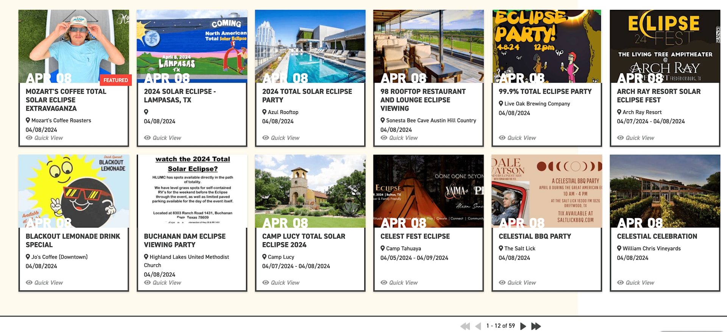Open Camp Lucy Total Solar Eclipse 2024 title
Image resolution: width=727 pixels, height=332 pixels.
pyautogui.click(x=304, y=240)
